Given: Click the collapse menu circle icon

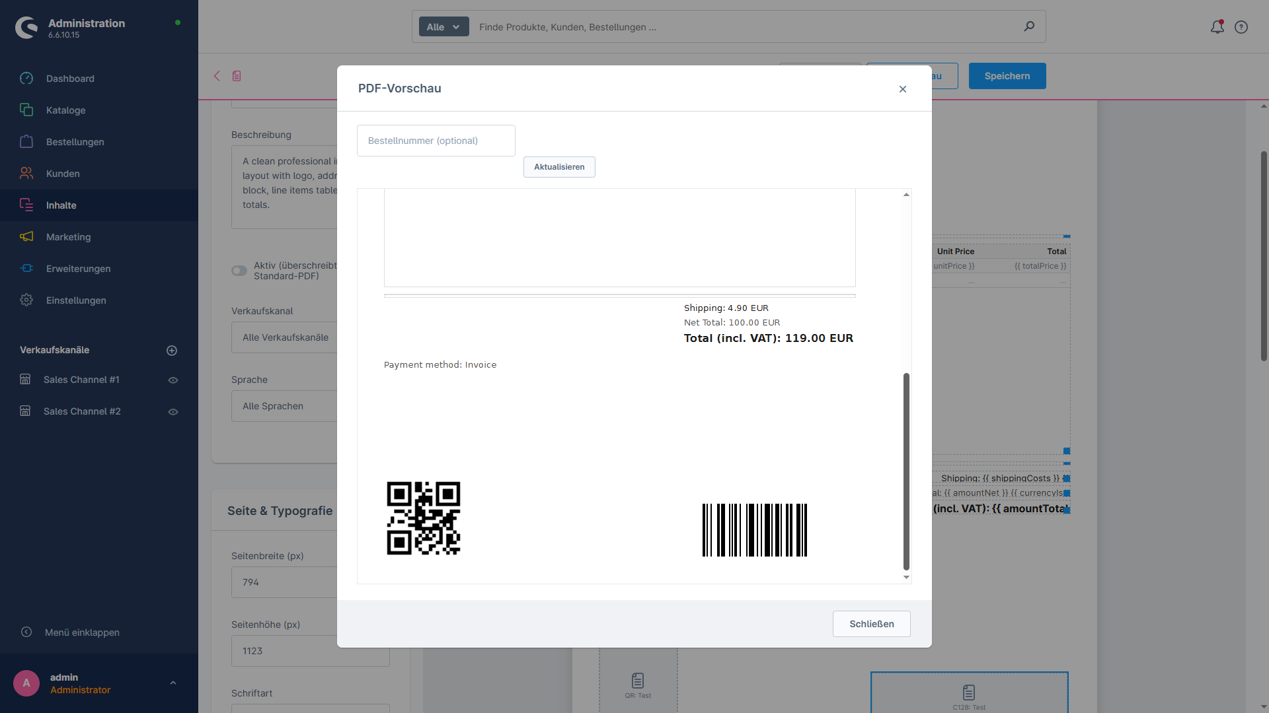Looking at the screenshot, I should coord(26,632).
